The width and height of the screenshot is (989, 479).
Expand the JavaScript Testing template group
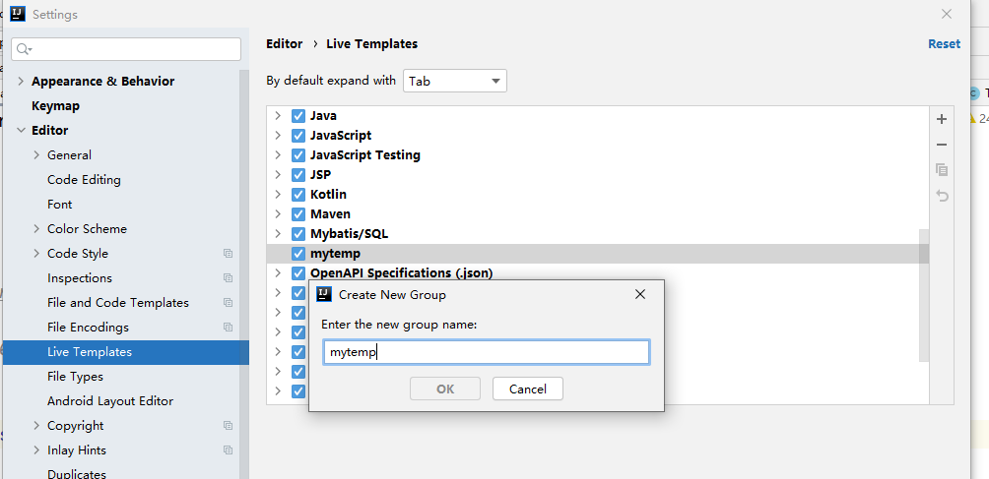click(x=278, y=155)
